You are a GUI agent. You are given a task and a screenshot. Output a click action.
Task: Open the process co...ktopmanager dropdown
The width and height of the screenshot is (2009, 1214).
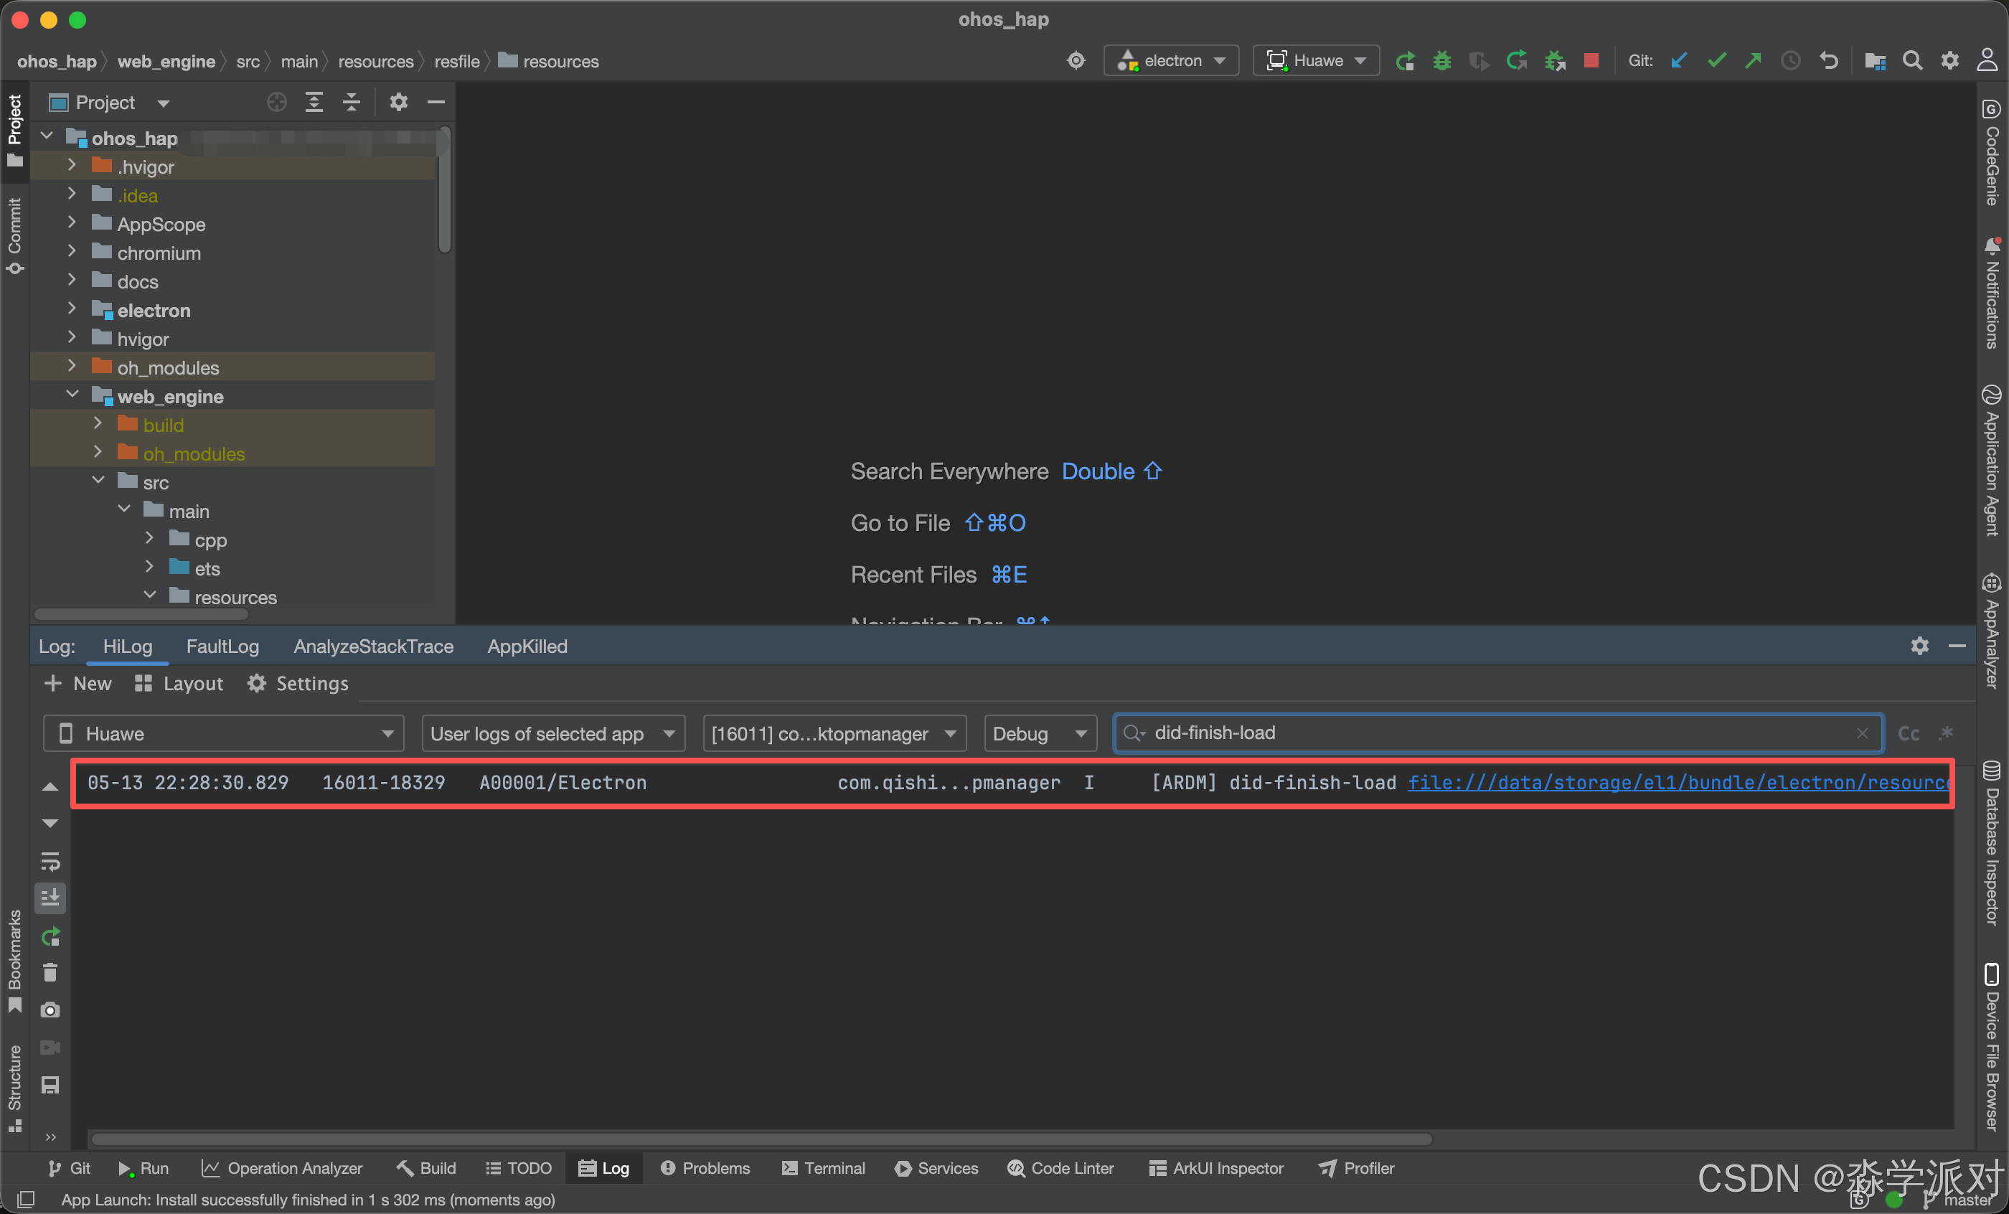(x=834, y=734)
